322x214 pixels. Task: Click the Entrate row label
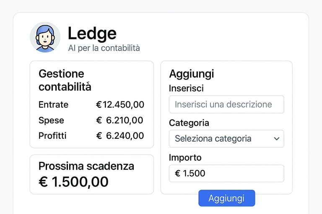click(x=53, y=105)
